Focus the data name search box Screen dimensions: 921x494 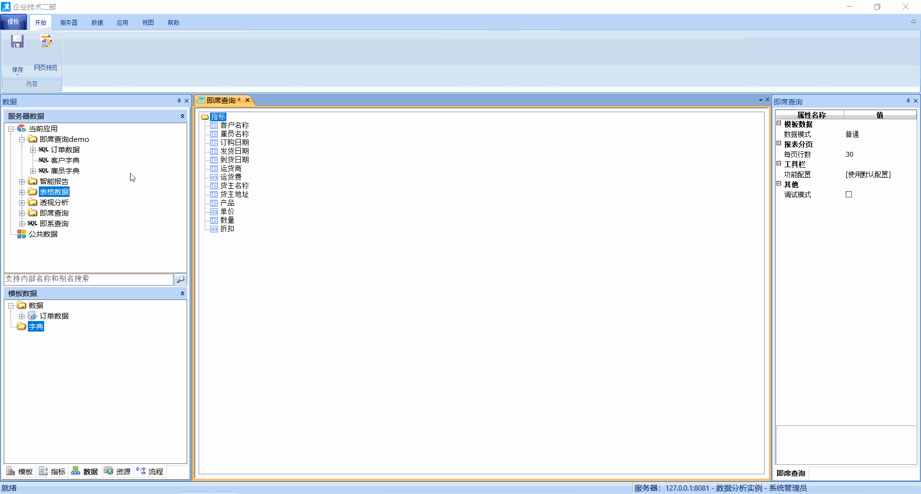(89, 279)
